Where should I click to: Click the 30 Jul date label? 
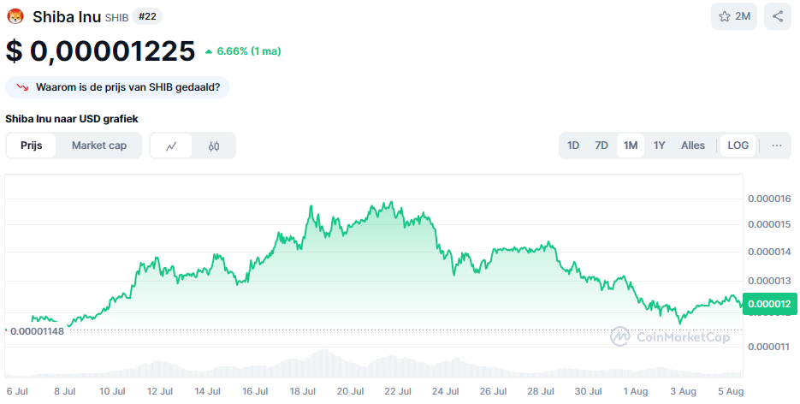pyautogui.click(x=589, y=391)
